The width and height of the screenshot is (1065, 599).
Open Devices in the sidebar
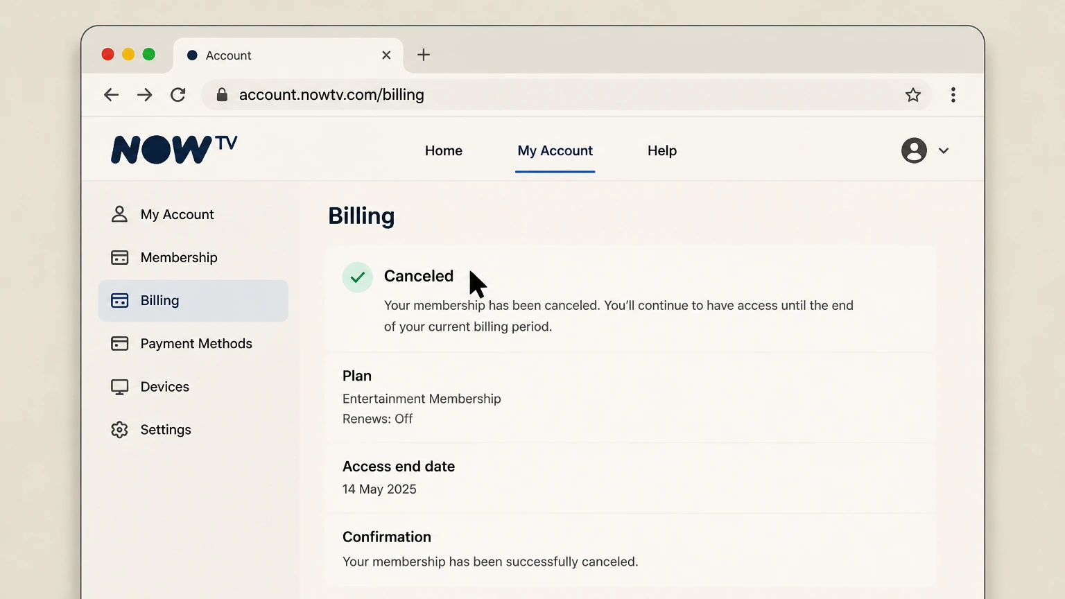pyautogui.click(x=193, y=386)
